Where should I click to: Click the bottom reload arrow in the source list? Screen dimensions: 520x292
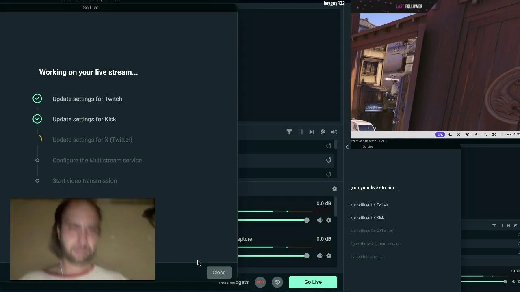tap(329, 174)
